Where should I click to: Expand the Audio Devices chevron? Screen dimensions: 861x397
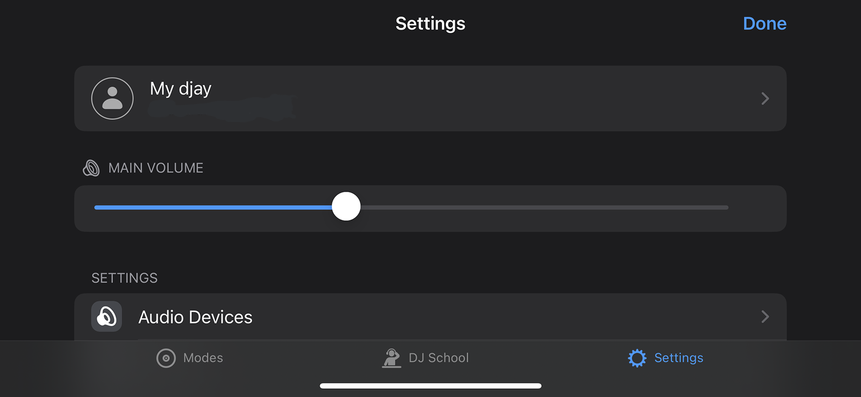[764, 317]
